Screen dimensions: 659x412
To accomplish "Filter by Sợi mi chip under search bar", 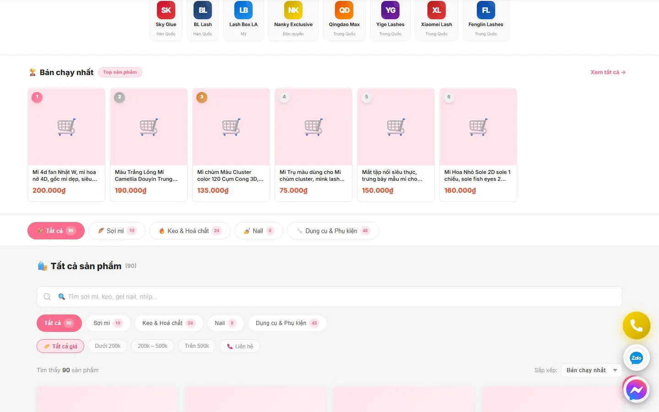I will 108,323.
